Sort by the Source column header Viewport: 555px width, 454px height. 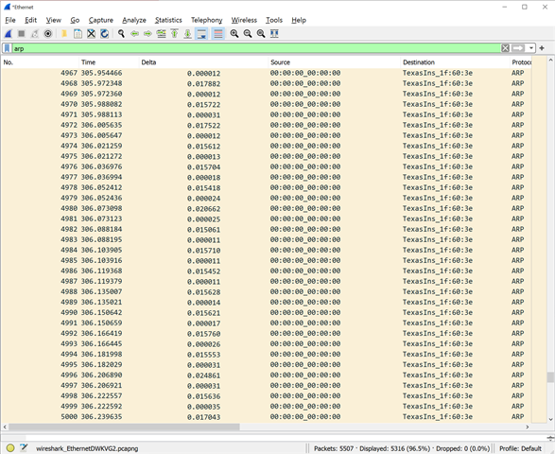tap(334, 62)
